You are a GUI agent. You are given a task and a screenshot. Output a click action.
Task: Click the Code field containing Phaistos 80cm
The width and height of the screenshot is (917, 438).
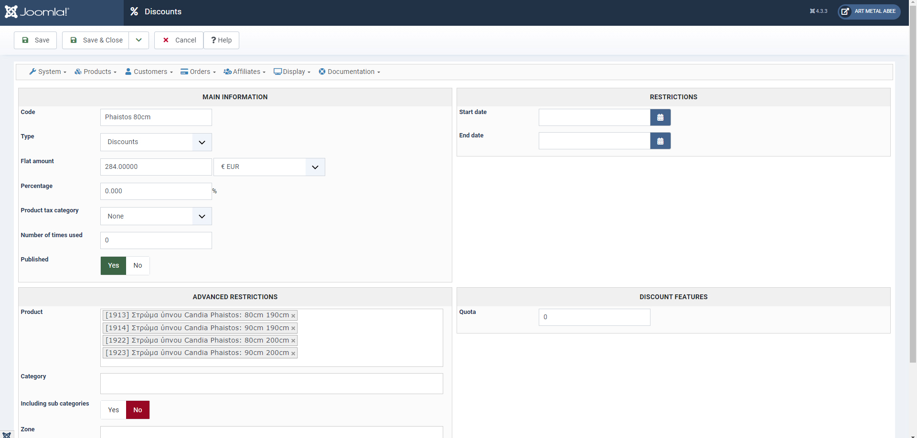pos(156,117)
